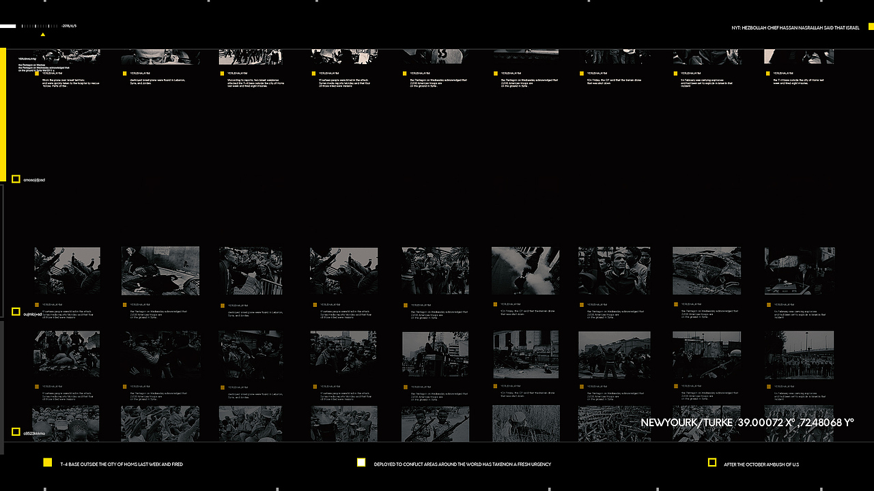Select filled yellow square before 'T-4 BASE OUTSIDE'

tap(48, 462)
